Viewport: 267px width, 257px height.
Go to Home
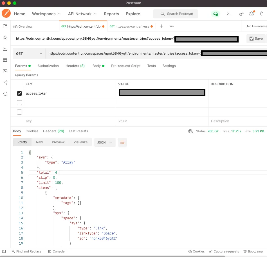point(20,14)
